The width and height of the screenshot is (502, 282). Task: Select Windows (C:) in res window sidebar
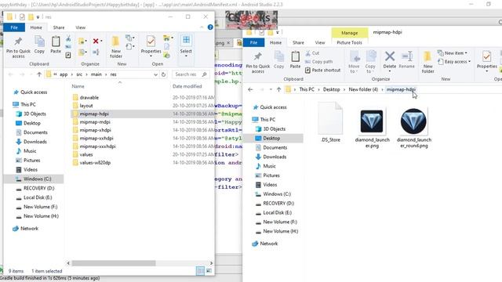point(34,179)
